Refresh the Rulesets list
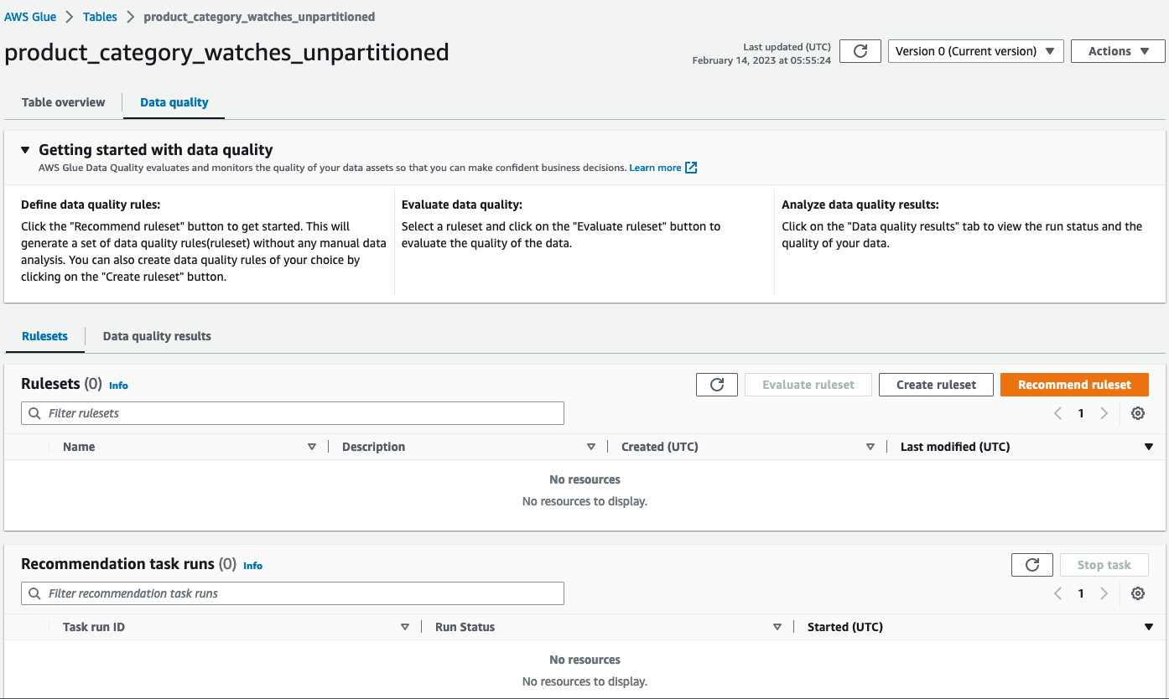The width and height of the screenshot is (1169, 699). [x=717, y=385]
